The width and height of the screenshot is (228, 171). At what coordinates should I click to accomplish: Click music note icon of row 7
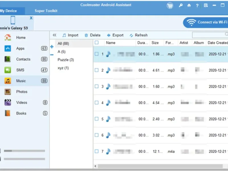tap(108, 152)
